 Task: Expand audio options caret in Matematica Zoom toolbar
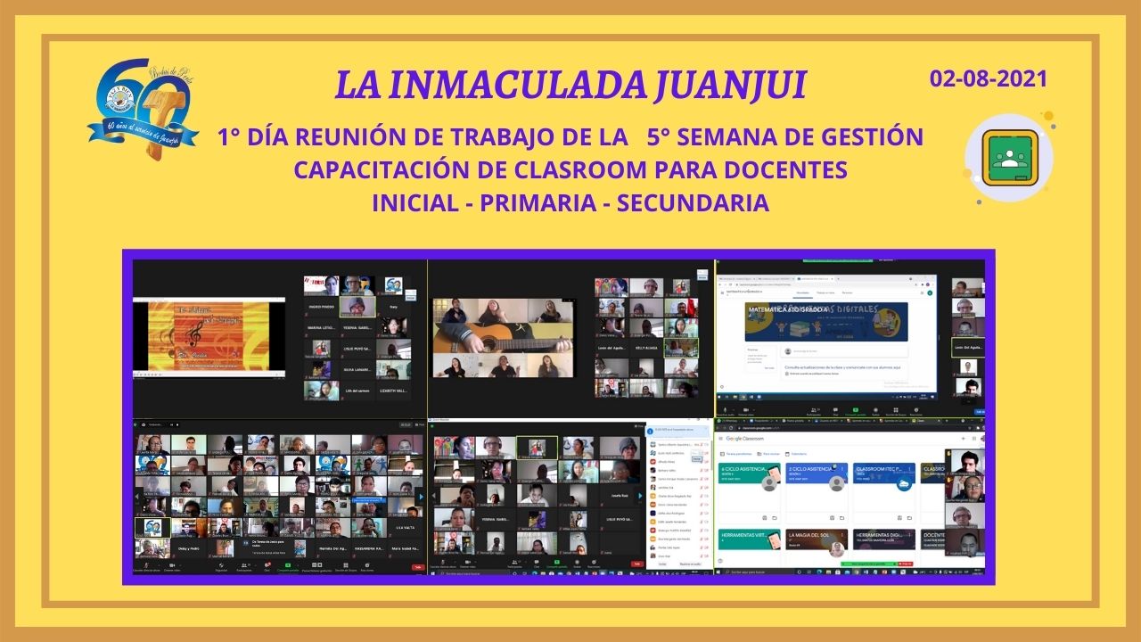733,410
